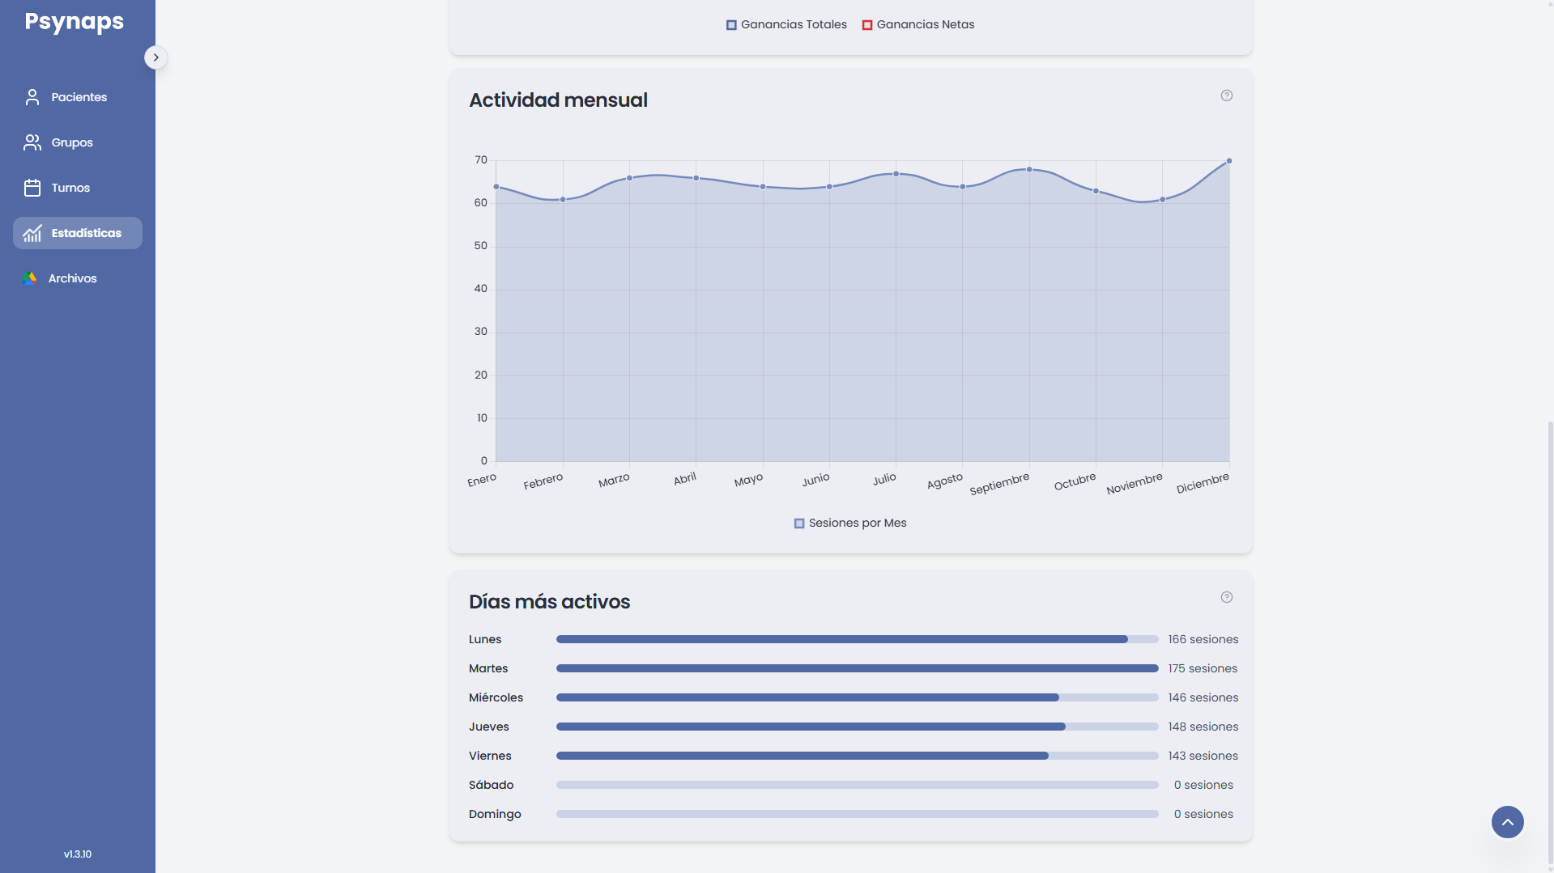
Task: Click the Jueves progress bar
Action: tap(858, 727)
